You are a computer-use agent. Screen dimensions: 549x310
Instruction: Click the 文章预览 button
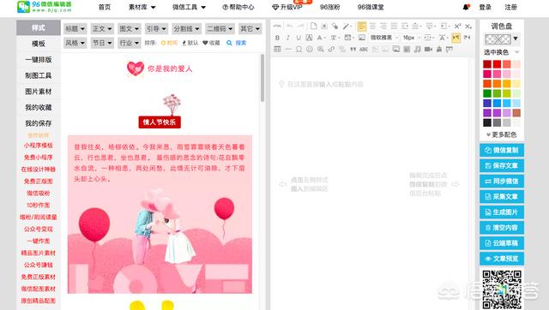coord(502,259)
